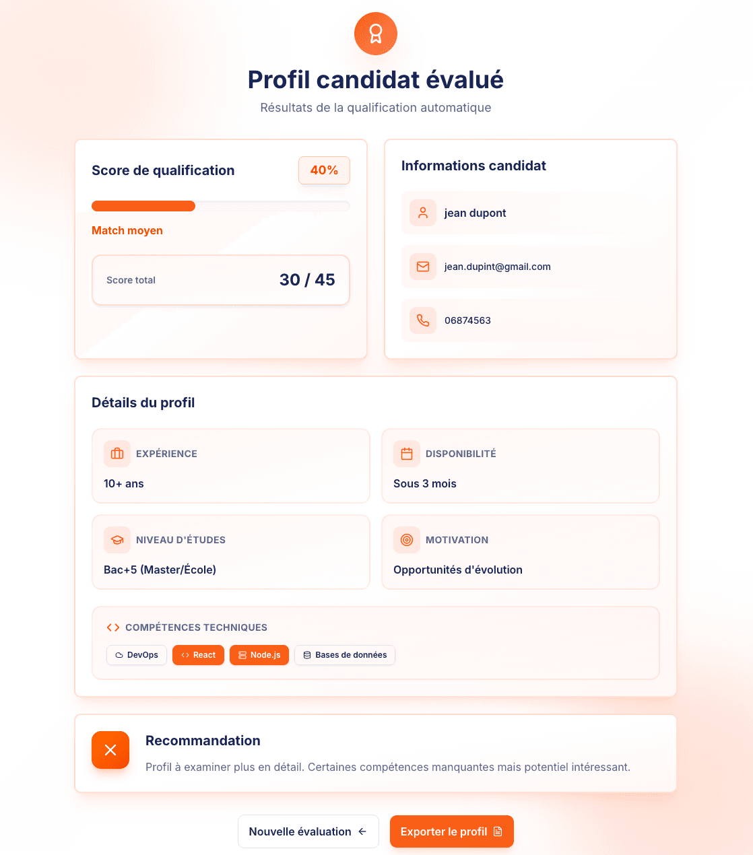Click the Exporter le profil button

451,831
